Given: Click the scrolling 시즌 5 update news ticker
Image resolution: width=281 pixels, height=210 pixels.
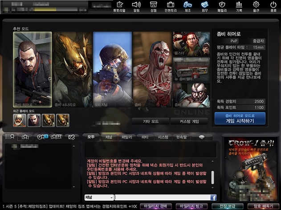Looking at the screenshot, I should [69, 206].
